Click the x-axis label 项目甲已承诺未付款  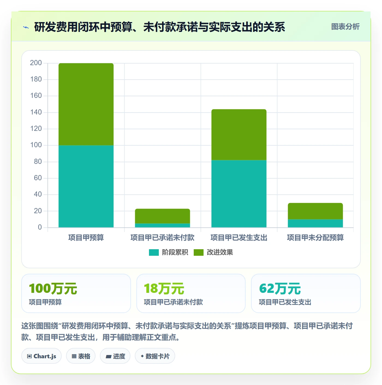[x=162, y=238]
